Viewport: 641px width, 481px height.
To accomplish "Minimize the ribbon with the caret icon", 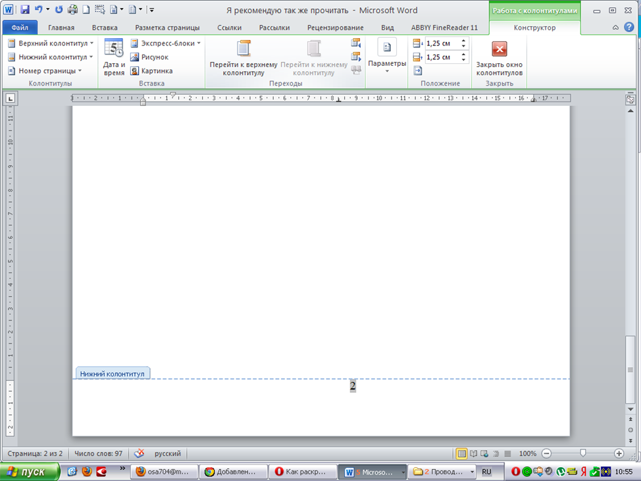I will (x=615, y=28).
